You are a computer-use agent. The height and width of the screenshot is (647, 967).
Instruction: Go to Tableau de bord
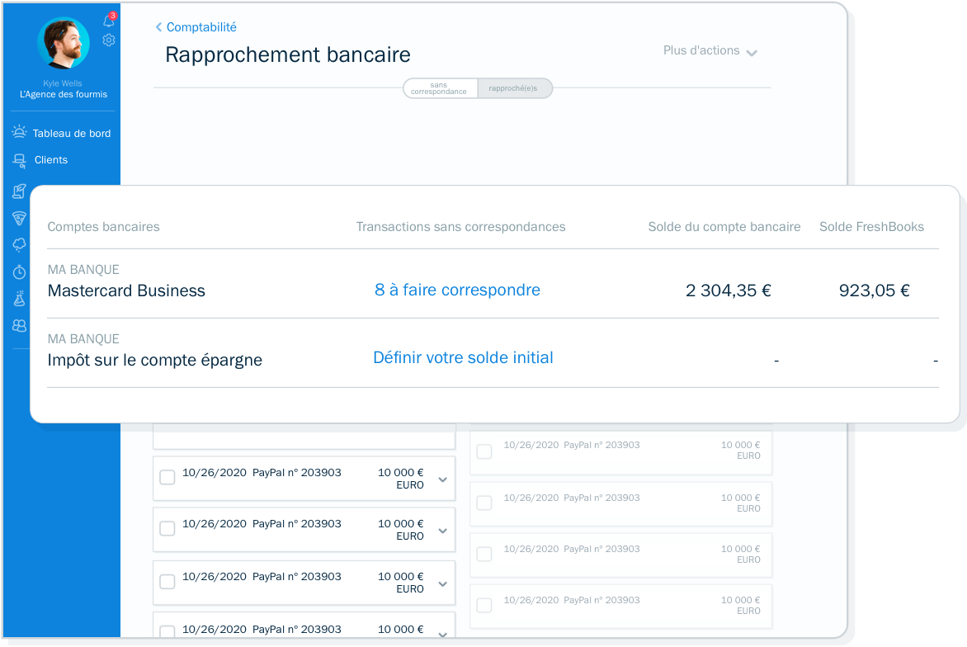[x=72, y=133]
